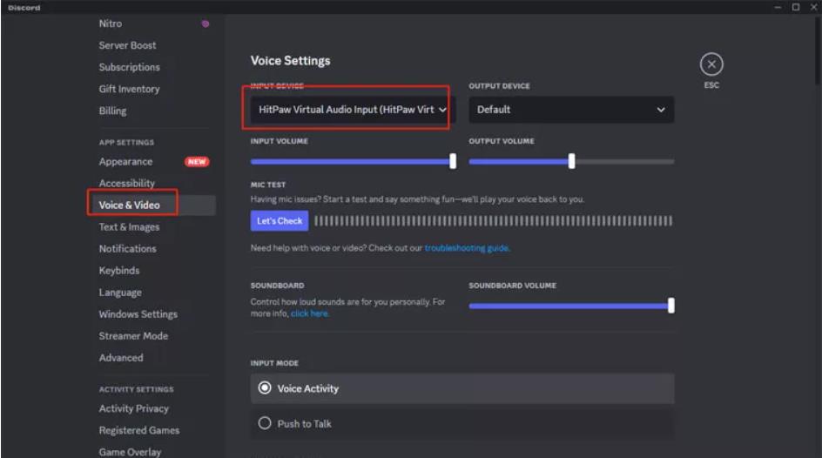Follow the soundboard 'click here' link
The width and height of the screenshot is (822, 458).
pyautogui.click(x=310, y=313)
